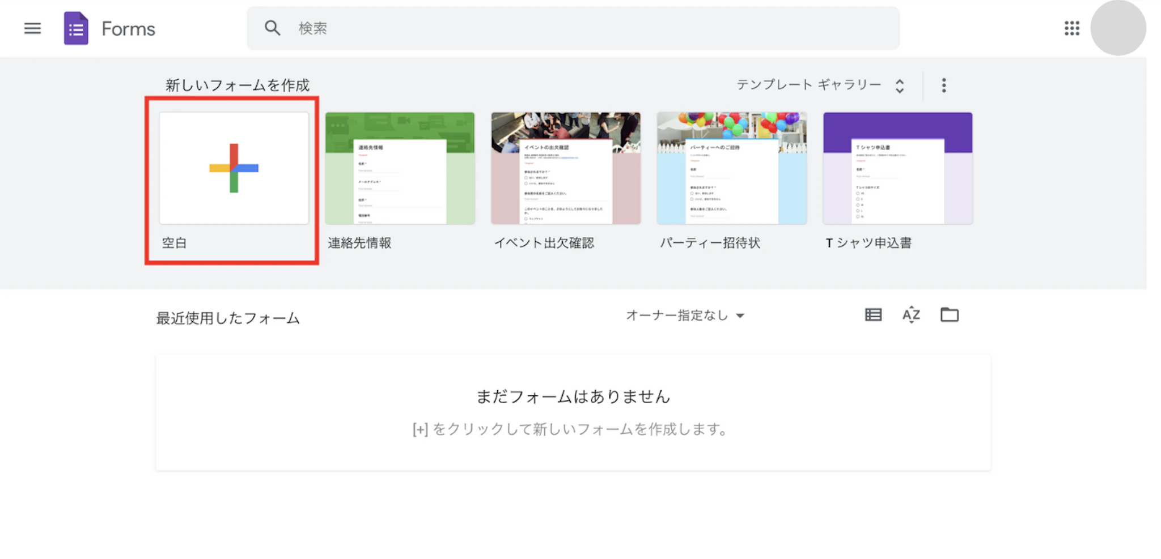
Task: Click the search magnifier icon
Action: (273, 27)
